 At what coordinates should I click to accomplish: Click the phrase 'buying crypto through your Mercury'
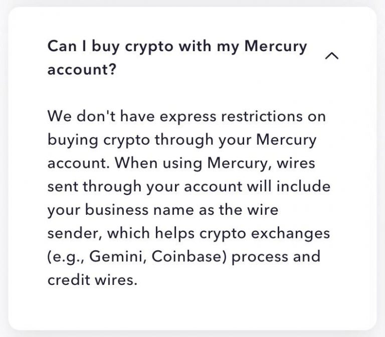(182, 140)
